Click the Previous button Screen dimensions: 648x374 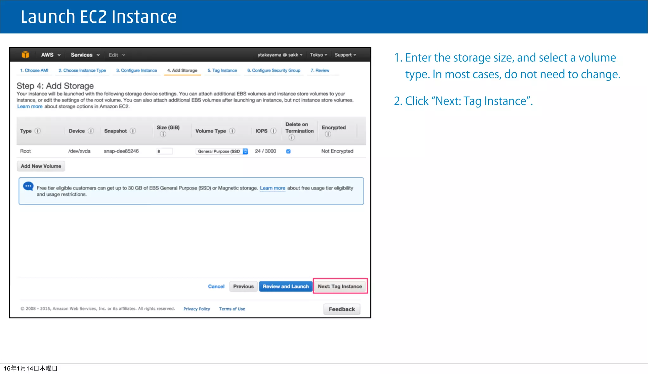pyautogui.click(x=243, y=287)
